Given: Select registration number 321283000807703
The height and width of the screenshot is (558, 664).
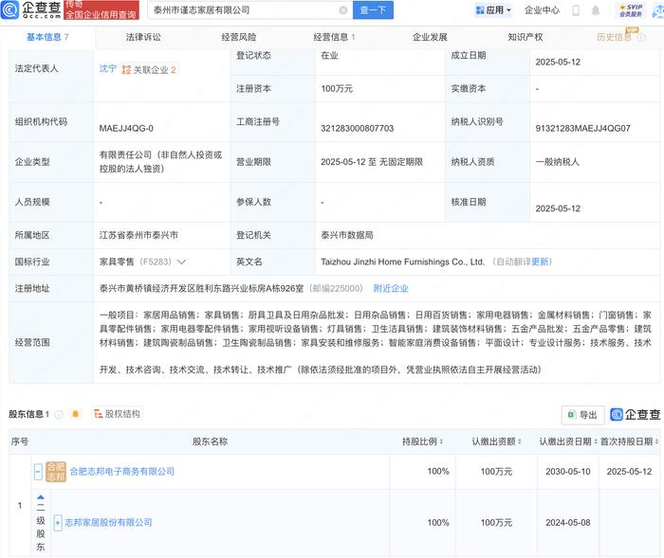Looking at the screenshot, I should (x=357, y=128).
